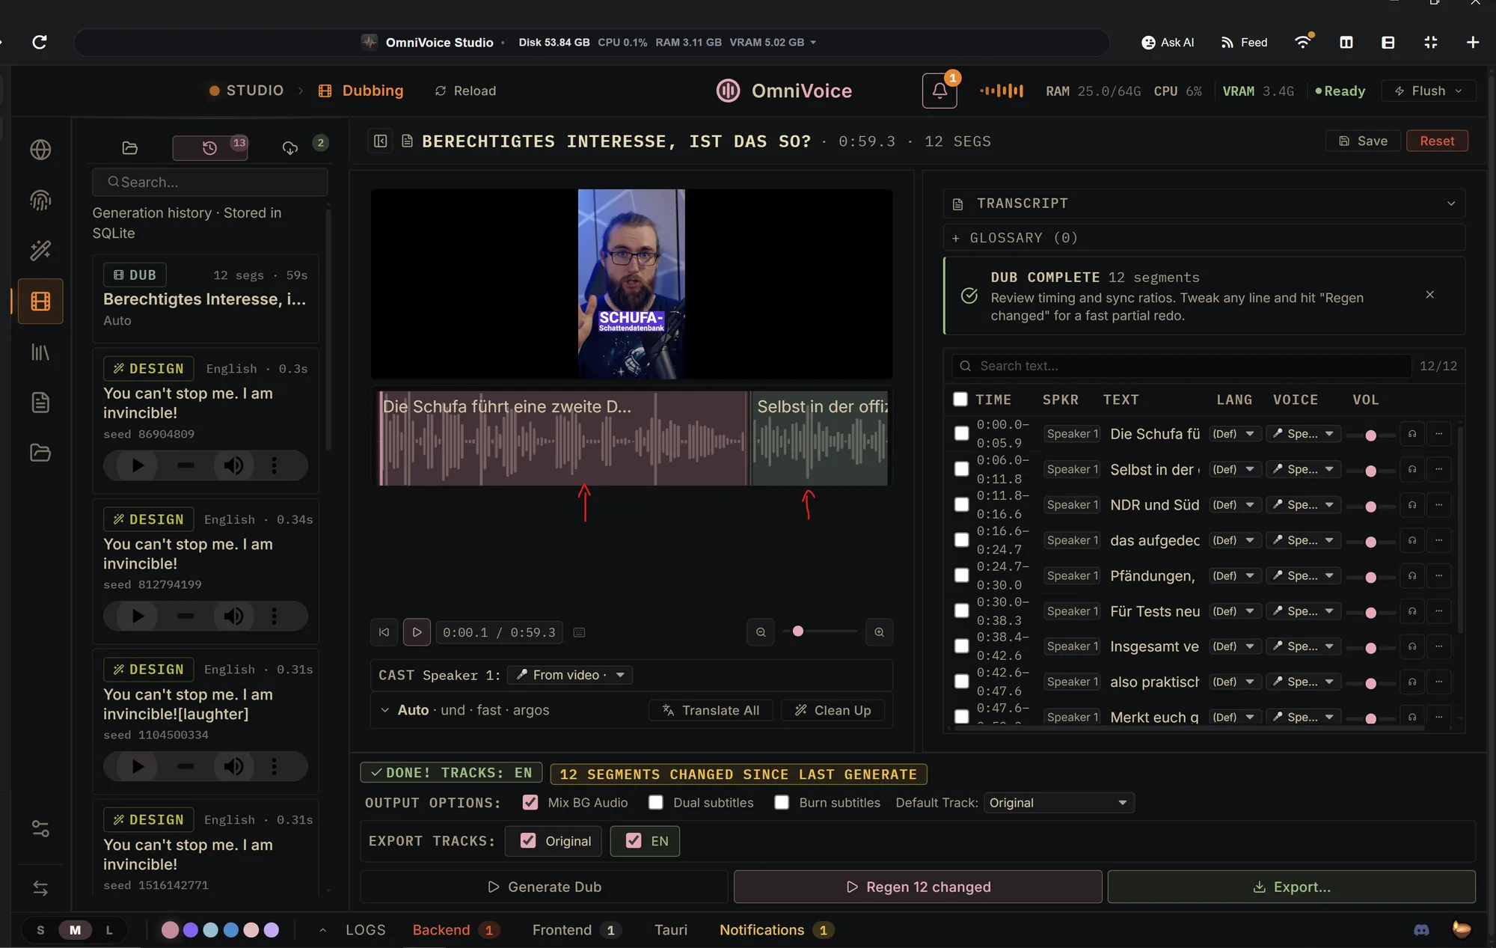
Task: Click the Generate Dub button
Action: (x=544, y=887)
